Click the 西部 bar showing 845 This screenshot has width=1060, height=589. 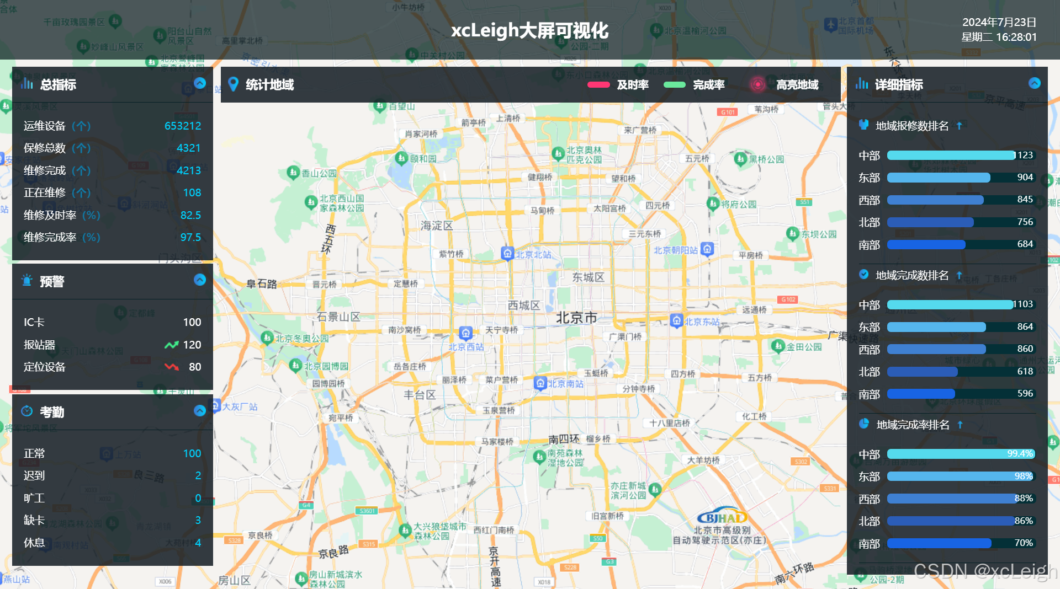[961, 200]
